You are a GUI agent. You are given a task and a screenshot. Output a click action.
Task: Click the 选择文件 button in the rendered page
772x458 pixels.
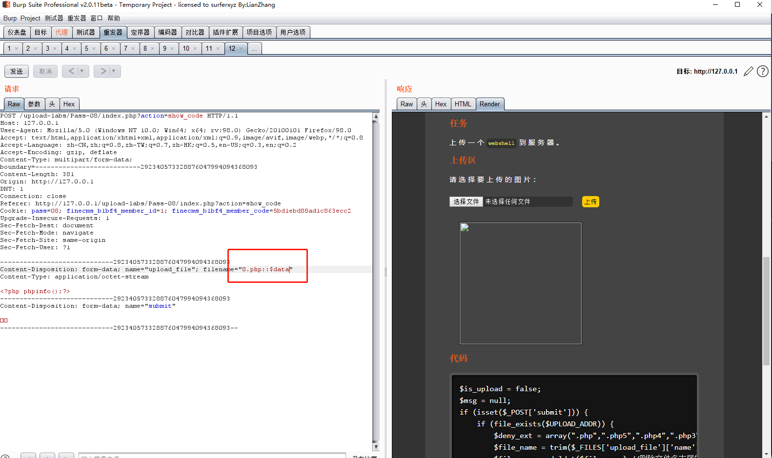tap(466, 202)
